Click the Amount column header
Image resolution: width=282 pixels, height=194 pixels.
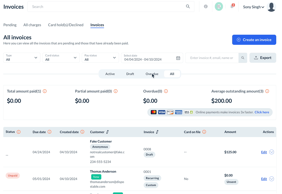pyautogui.click(x=230, y=132)
